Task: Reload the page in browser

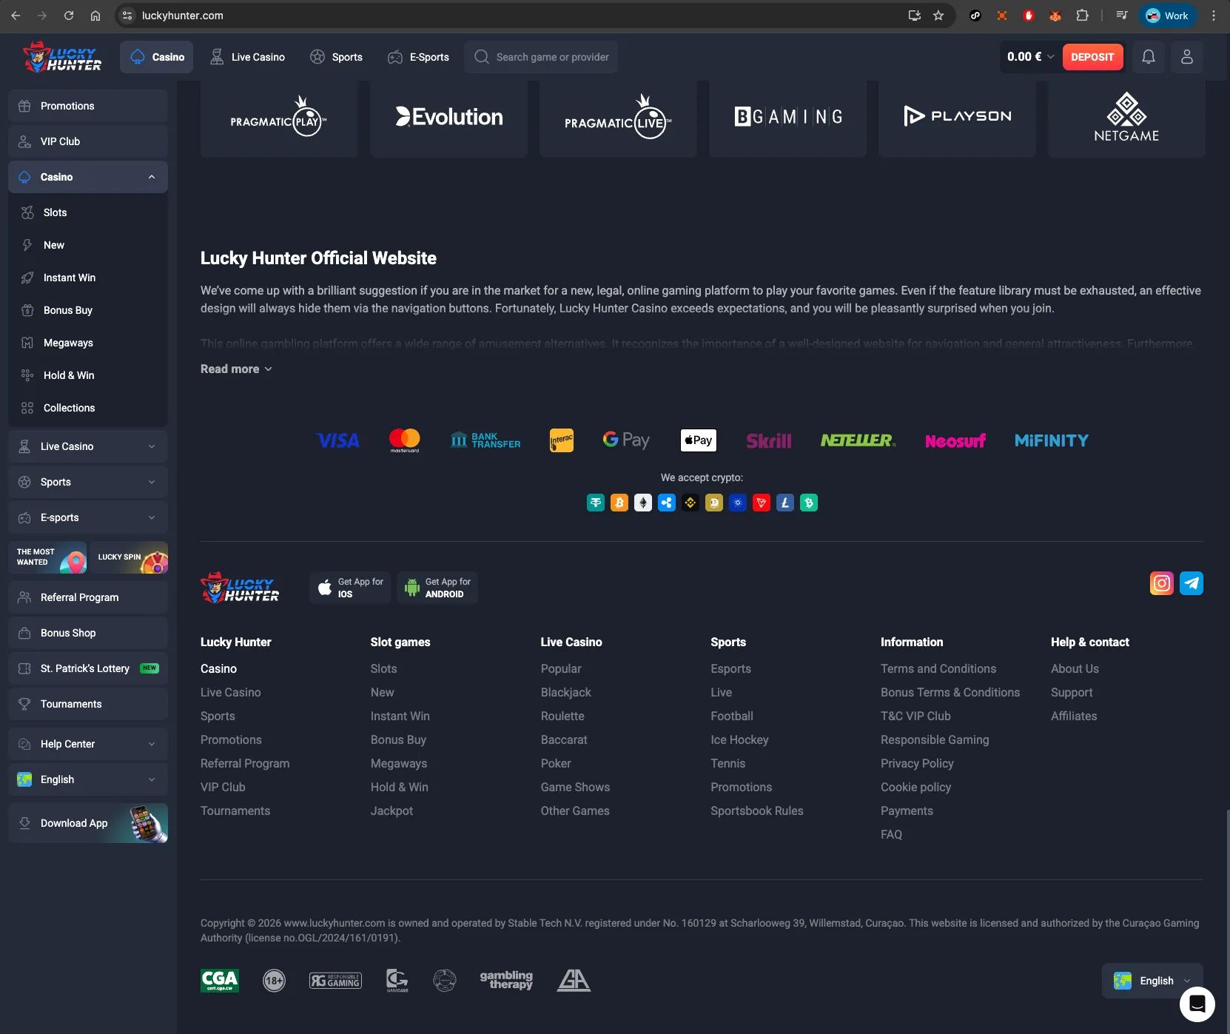Action: point(69,16)
